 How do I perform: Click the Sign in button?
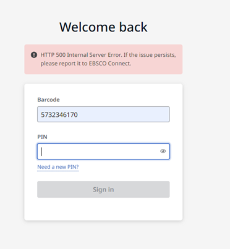(x=103, y=190)
